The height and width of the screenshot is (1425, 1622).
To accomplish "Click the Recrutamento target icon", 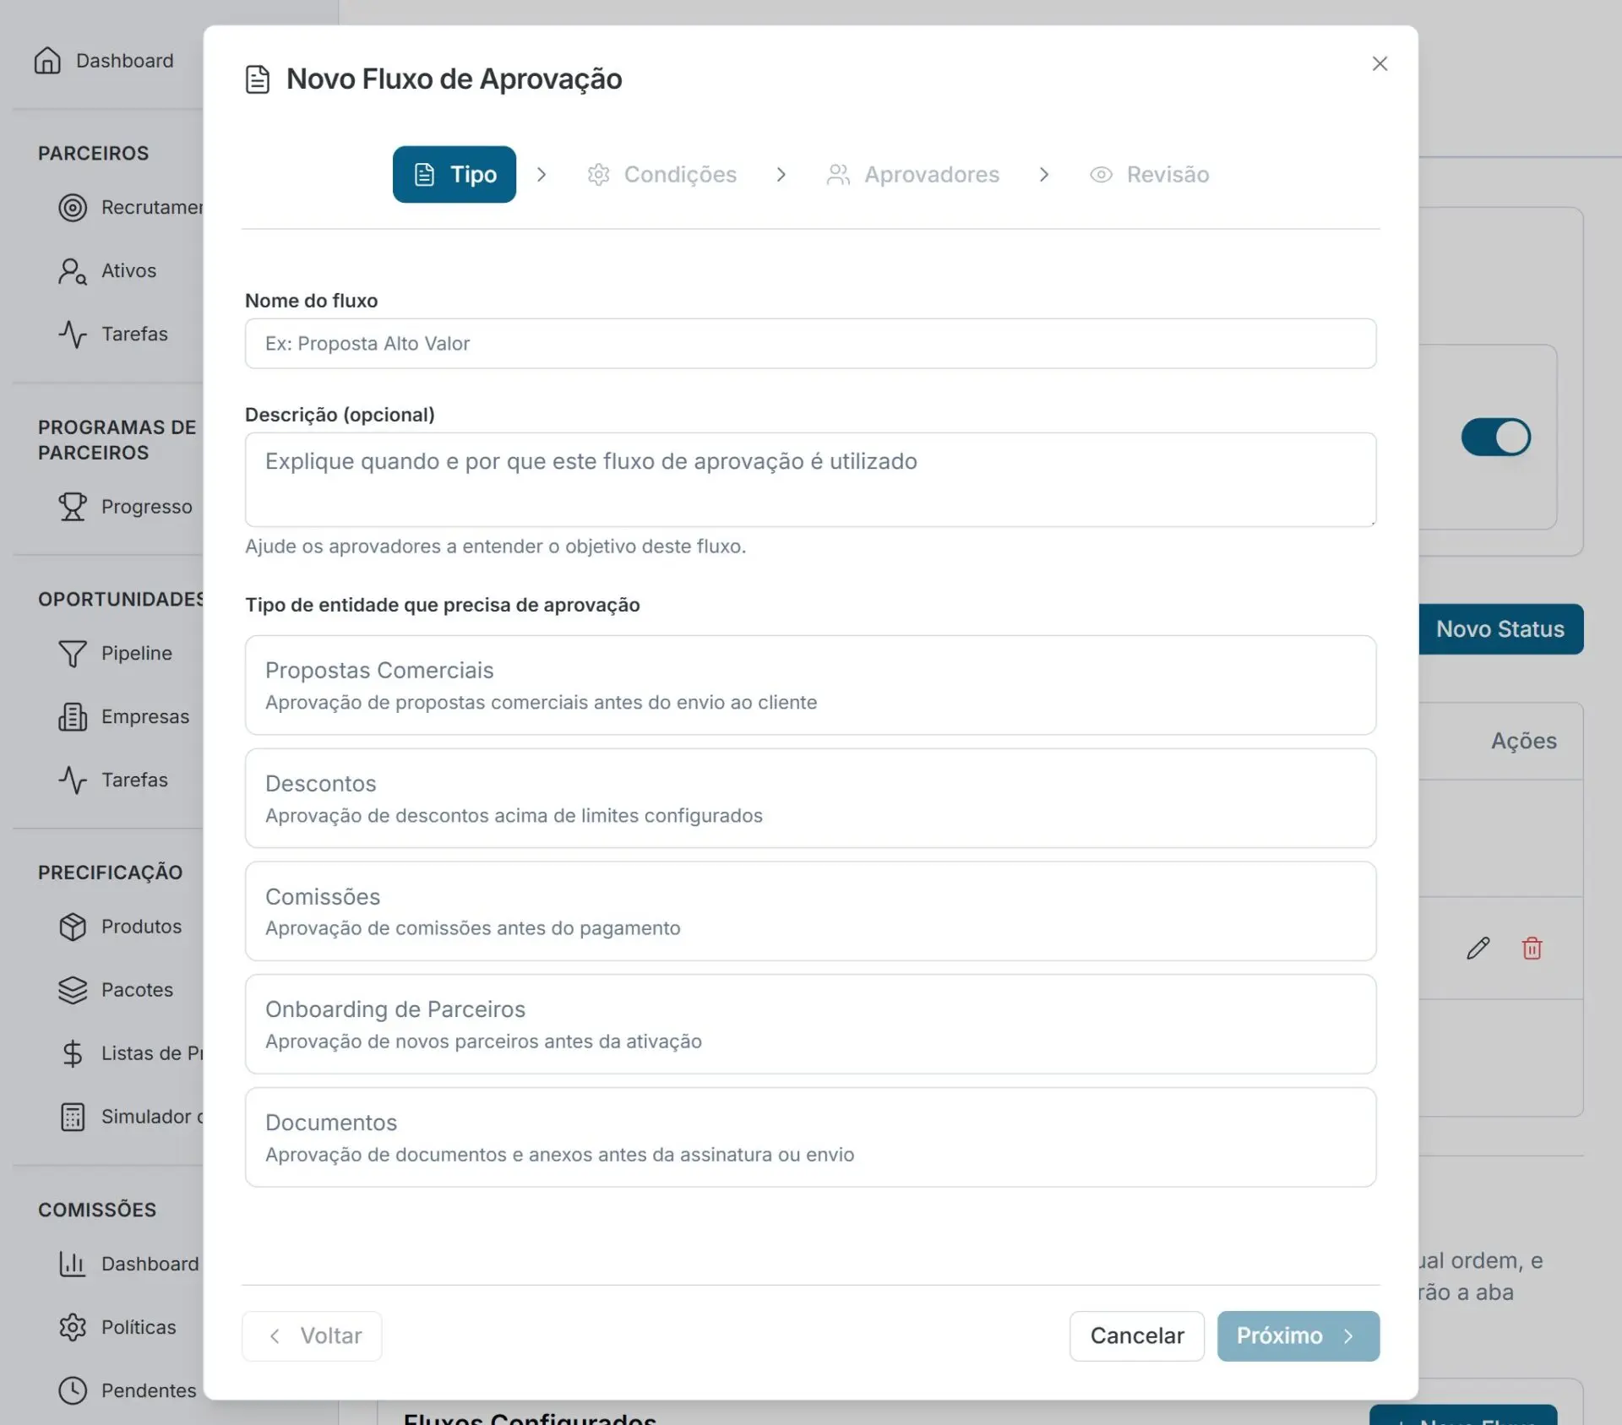I will tap(73, 208).
